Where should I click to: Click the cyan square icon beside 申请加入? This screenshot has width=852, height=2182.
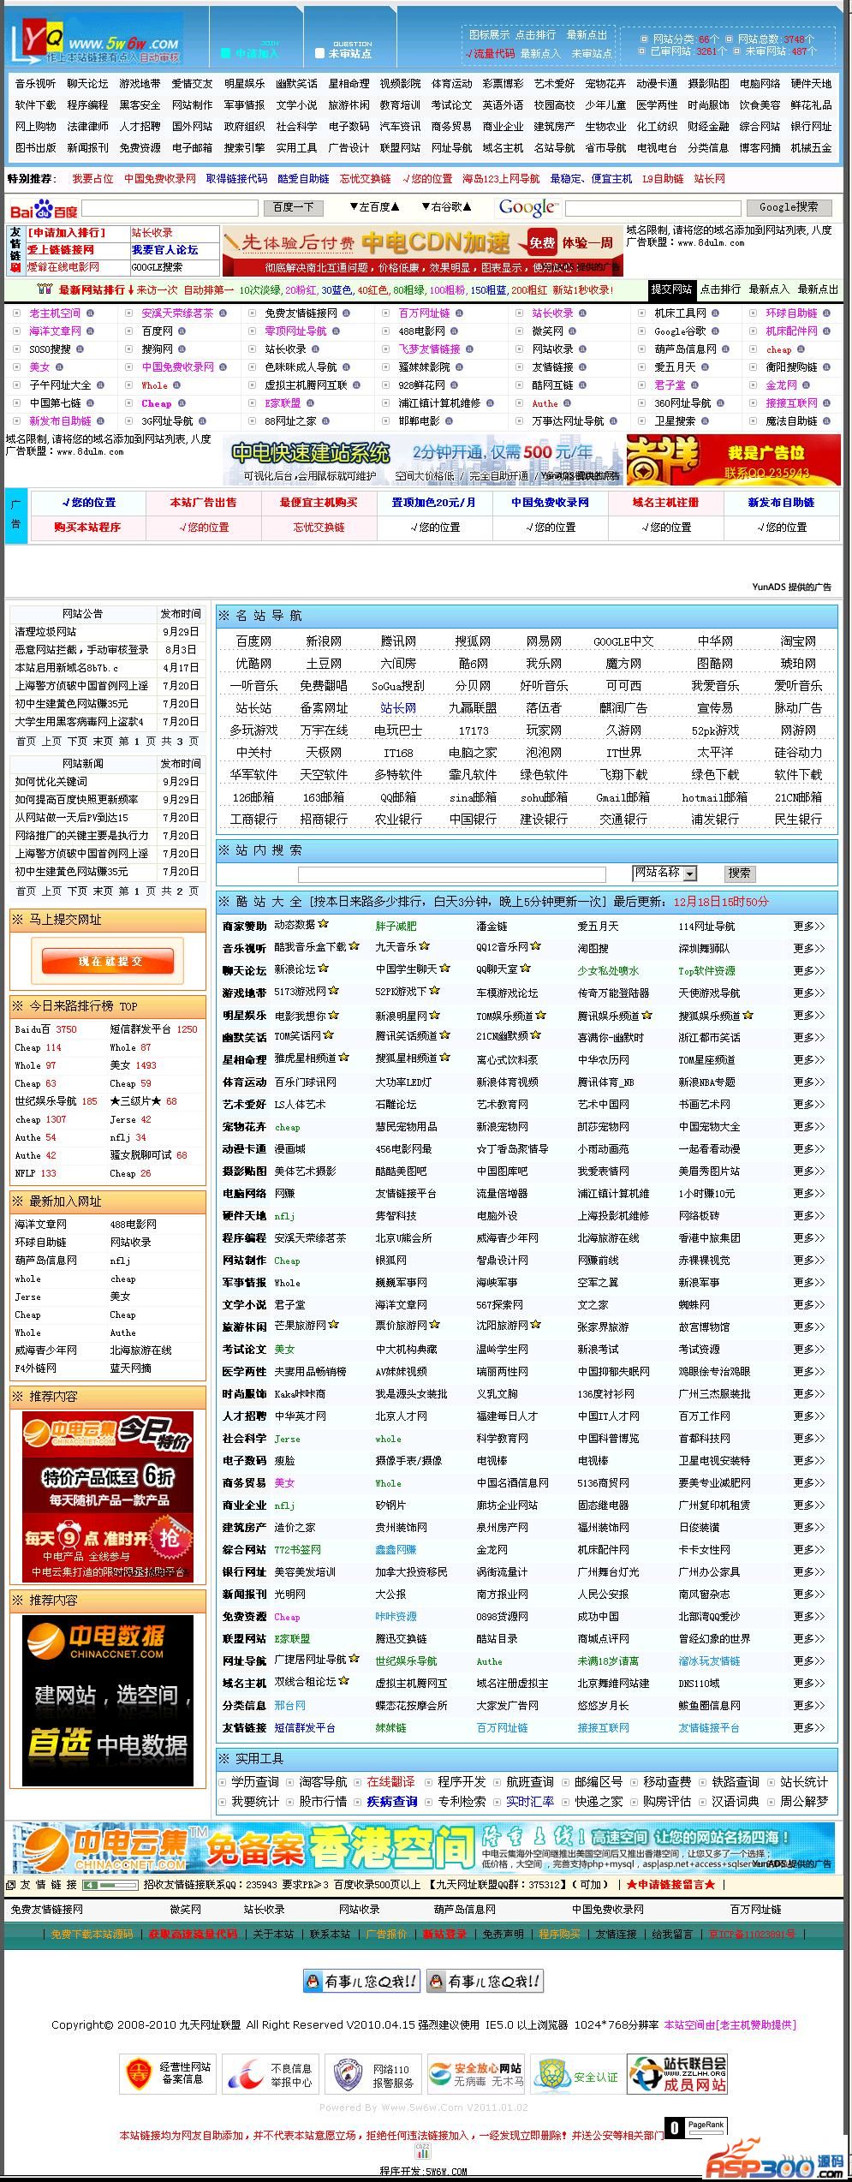(226, 53)
